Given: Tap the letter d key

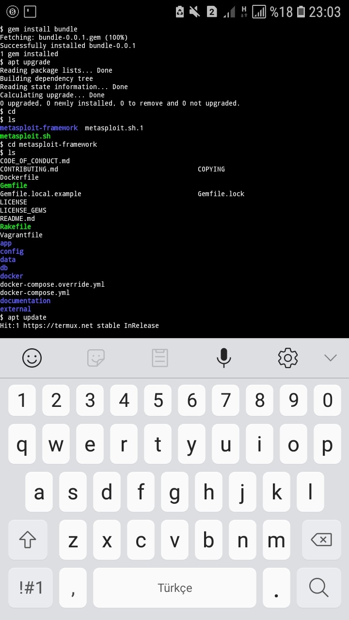Looking at the screenshot, I should coord(107,492).
